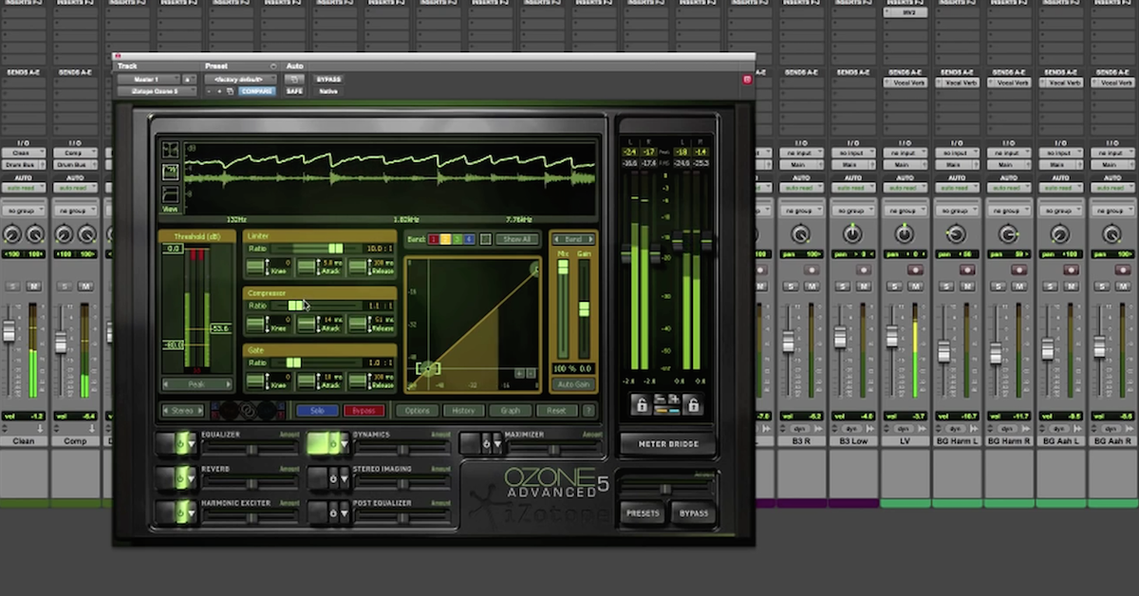Viewport: 1139px width, 596px height.
Task: Click the right lock icon under the meters
Action: tap(693, 405)
